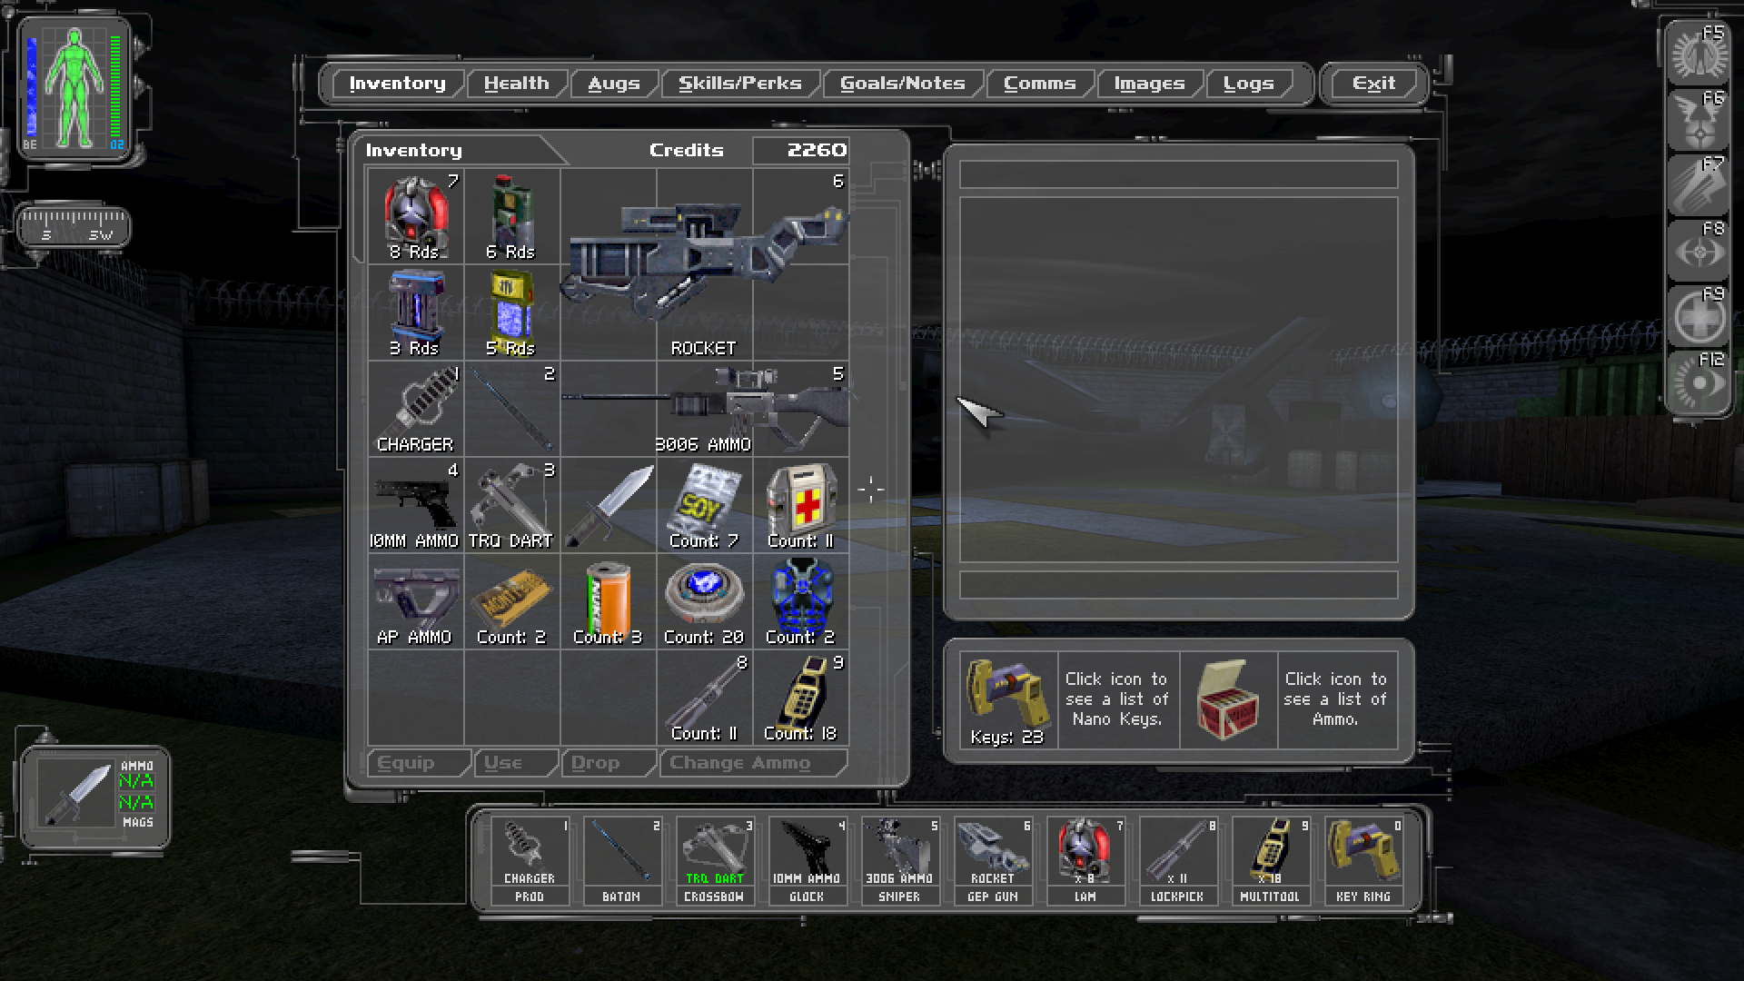Select the combat knife in the inventory grid
The width and height of the screenshot is (1744, 981).
(608, 505)
